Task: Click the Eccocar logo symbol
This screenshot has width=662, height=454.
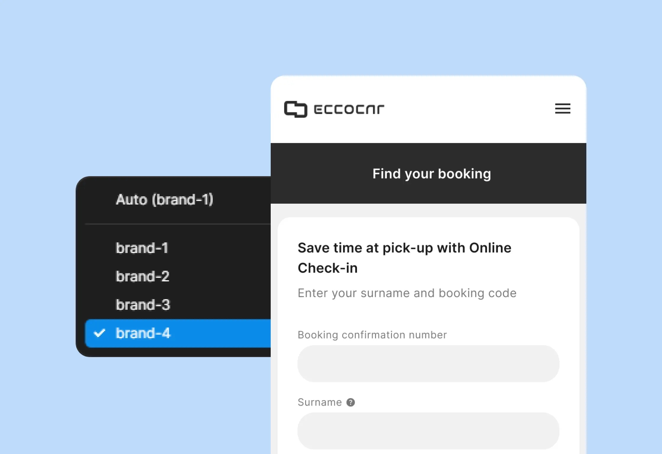Action: [296, 109]
